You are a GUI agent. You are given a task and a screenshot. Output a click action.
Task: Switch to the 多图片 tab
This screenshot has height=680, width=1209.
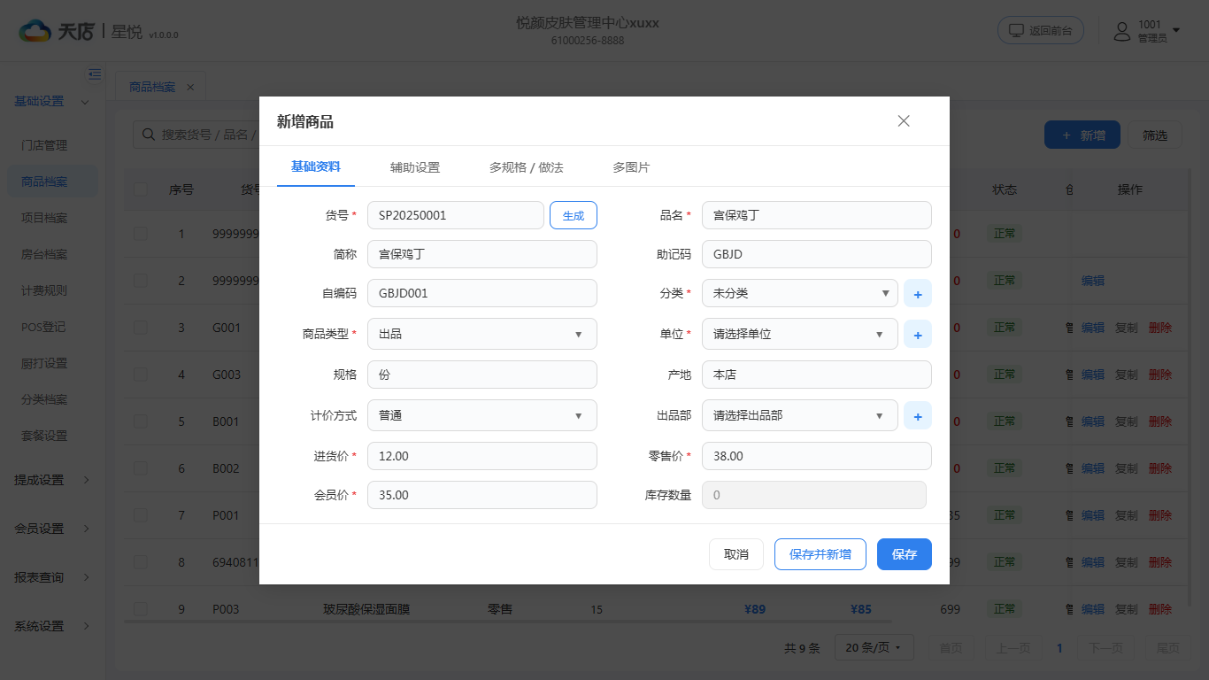pos(631,167)
